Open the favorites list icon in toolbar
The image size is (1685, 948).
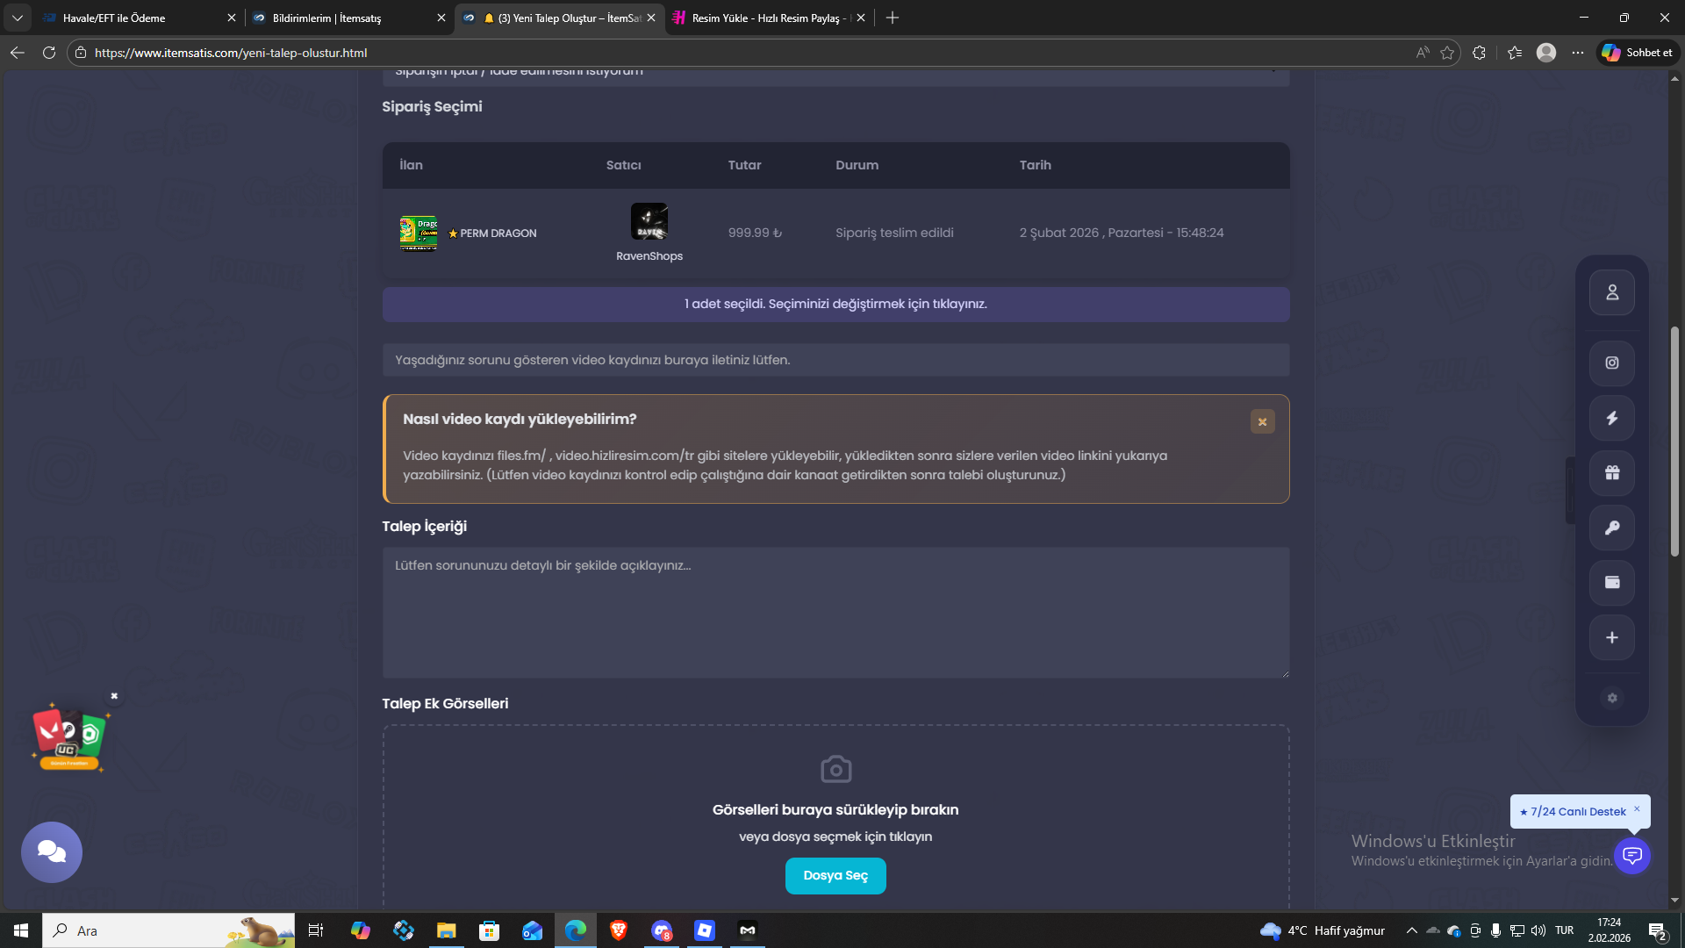pyautogui.click(x=1515, y=53)
